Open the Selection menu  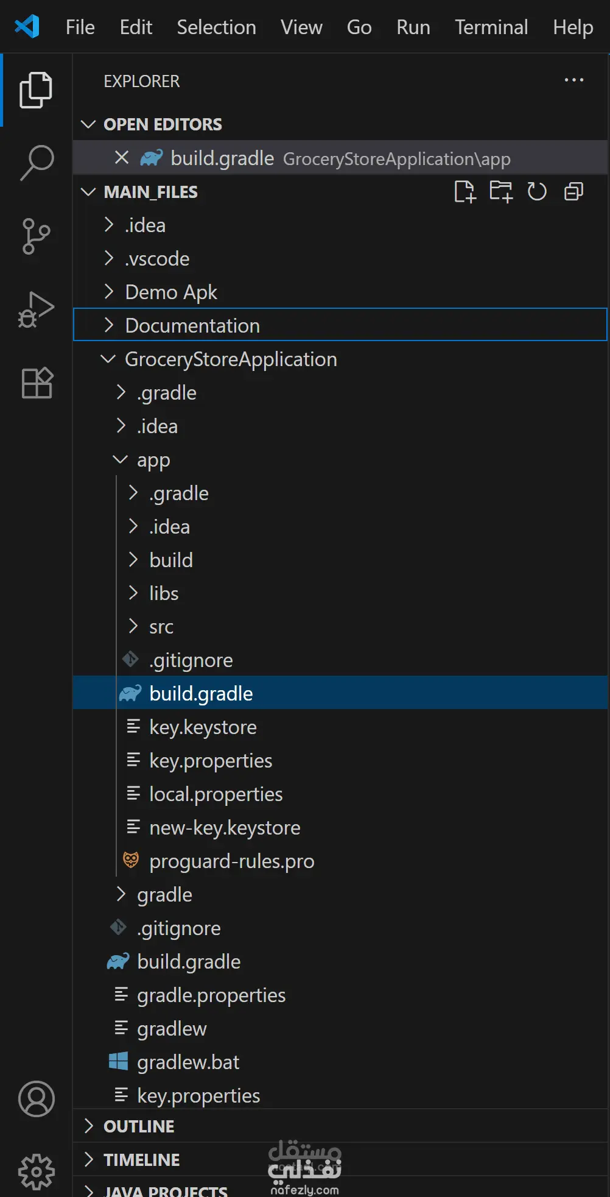tap(216, 27)
